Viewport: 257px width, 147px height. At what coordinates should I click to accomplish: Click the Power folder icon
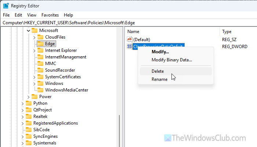(x=35, y=97)
